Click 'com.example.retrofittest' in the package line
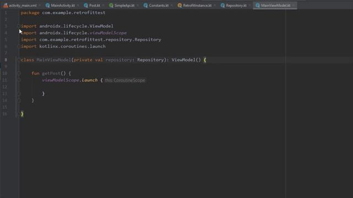The width and height of the screenshot is (353, 198). (73, 13)
